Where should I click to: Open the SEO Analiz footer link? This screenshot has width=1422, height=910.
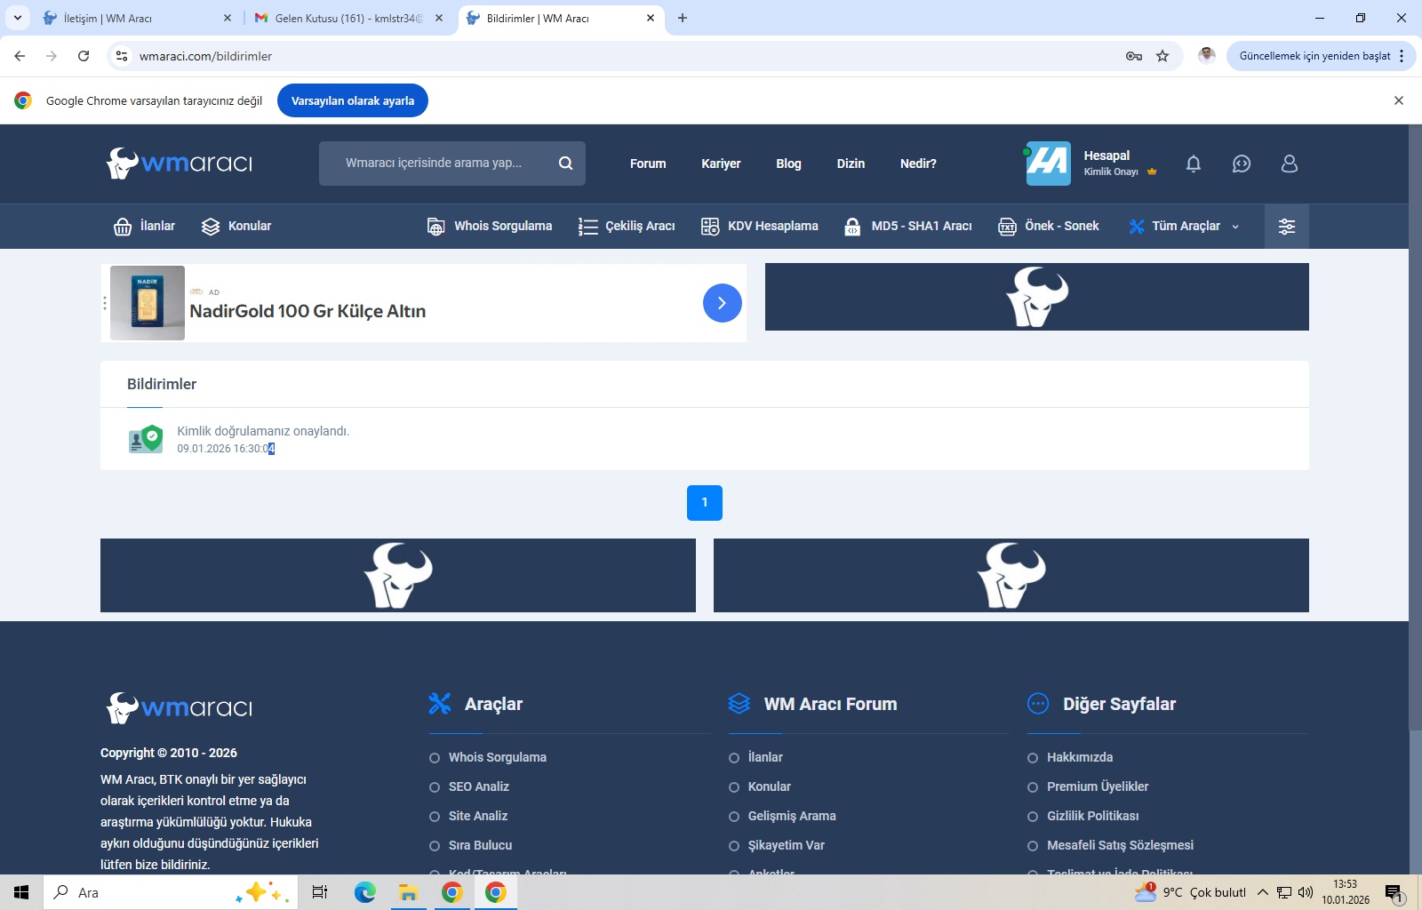(479, 787)
